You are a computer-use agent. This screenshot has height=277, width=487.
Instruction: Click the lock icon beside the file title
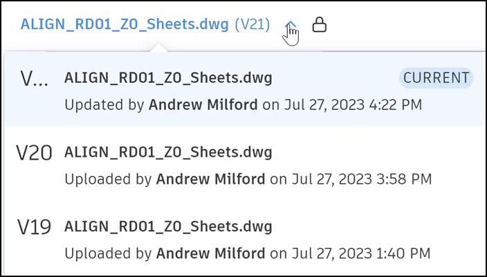pyautogui.click(x=319, y=25)
